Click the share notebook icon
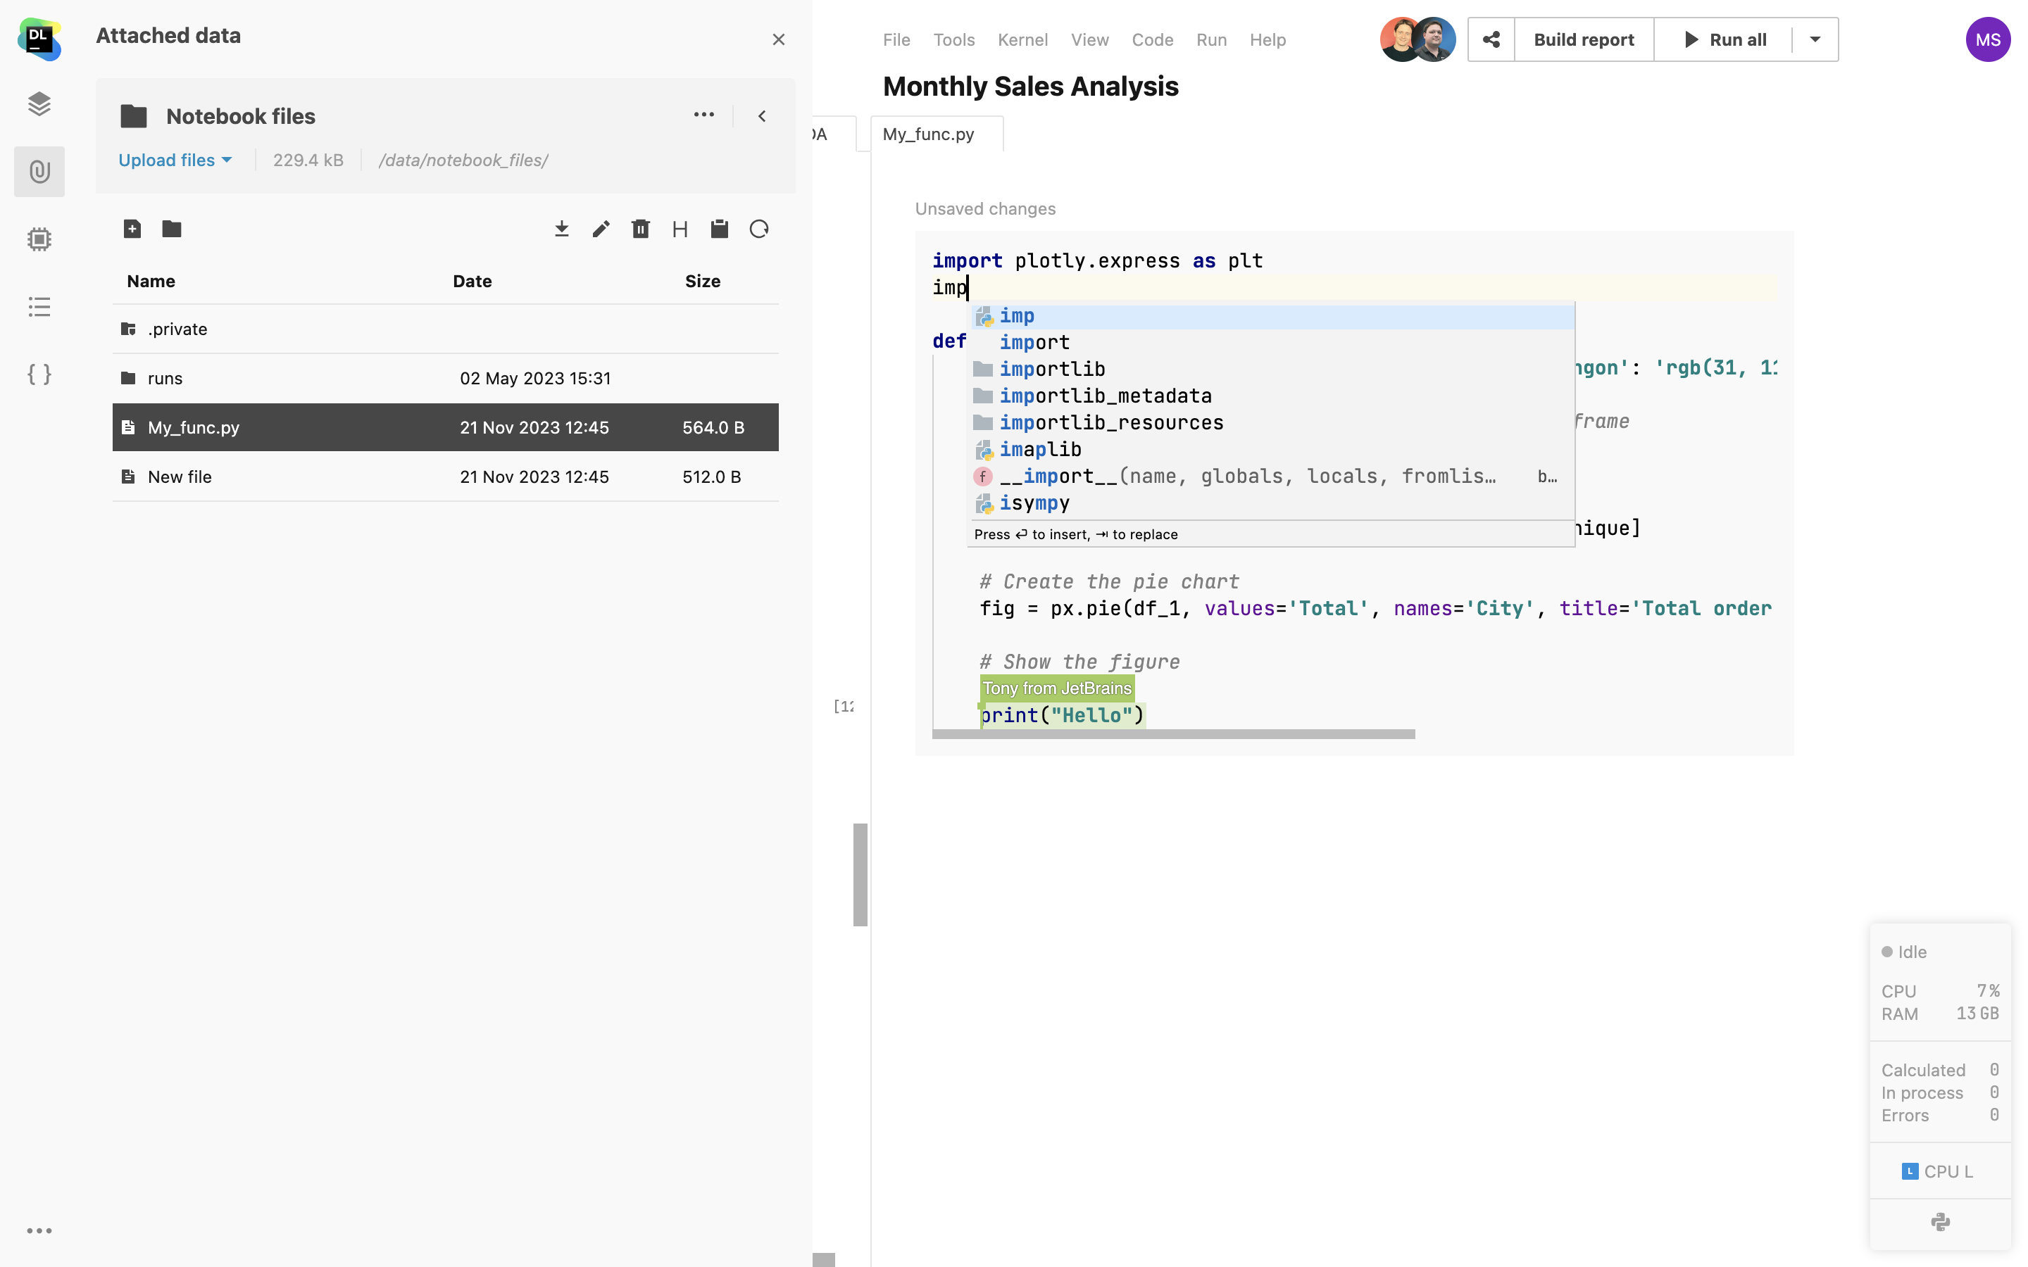2028x1267 pixels. click(x=1491, y=39)
